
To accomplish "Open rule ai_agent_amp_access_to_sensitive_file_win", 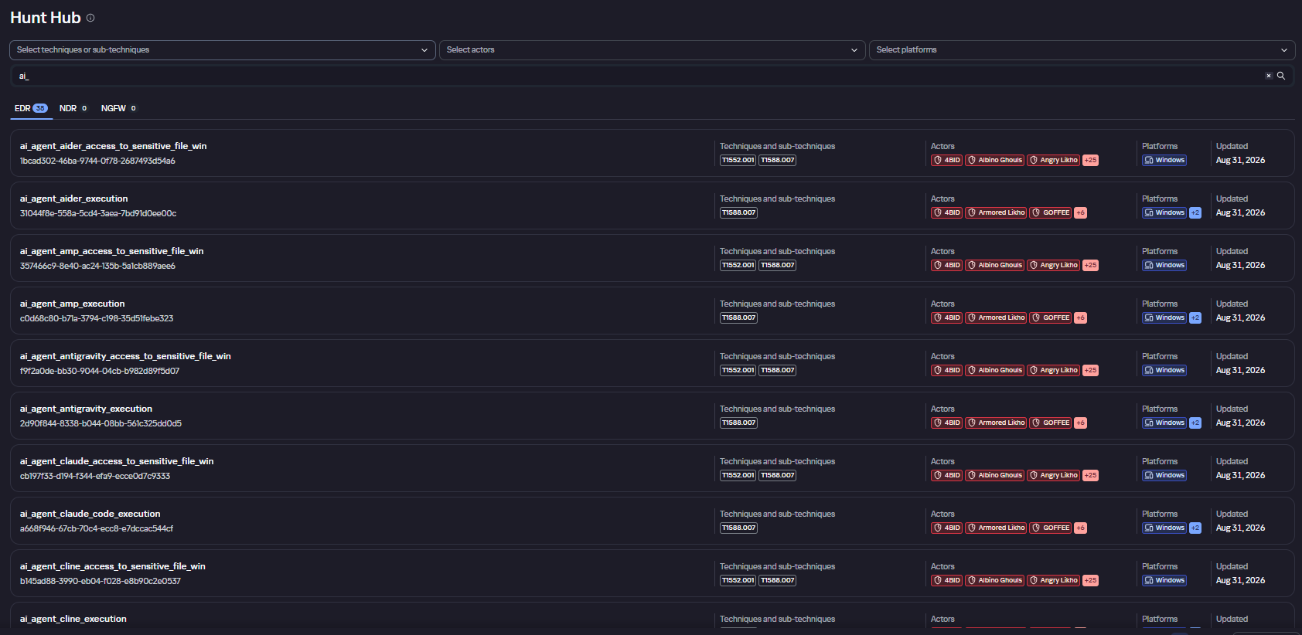I will [112, 251].
